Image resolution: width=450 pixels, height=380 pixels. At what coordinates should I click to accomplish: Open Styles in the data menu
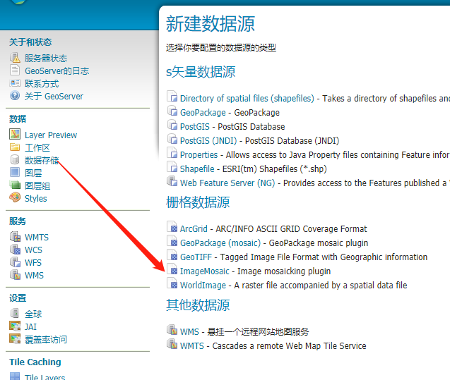(36, 198)
